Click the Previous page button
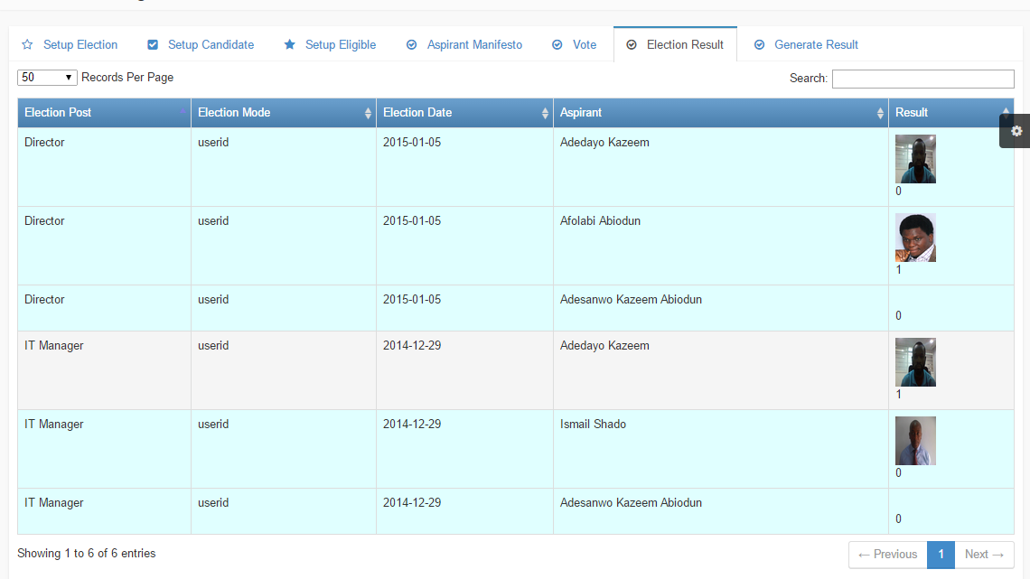Screen dimensions: 1030x579 [x=887, y=555]
